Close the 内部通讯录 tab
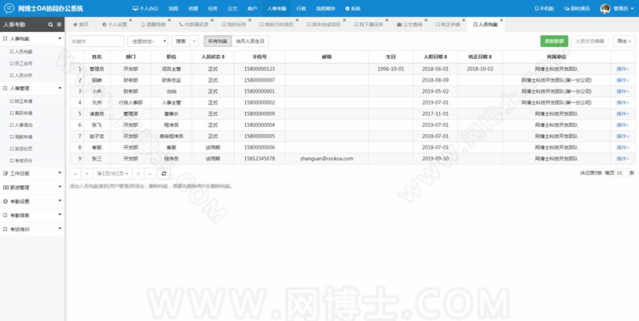This screenshot has width=639, height=321. coord(212,20)
